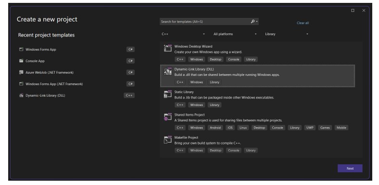Image resolution: width=379 pixels, height=185 pixels.
Task: Open the Library project type dropdown
Action: (x=287, y=34)
